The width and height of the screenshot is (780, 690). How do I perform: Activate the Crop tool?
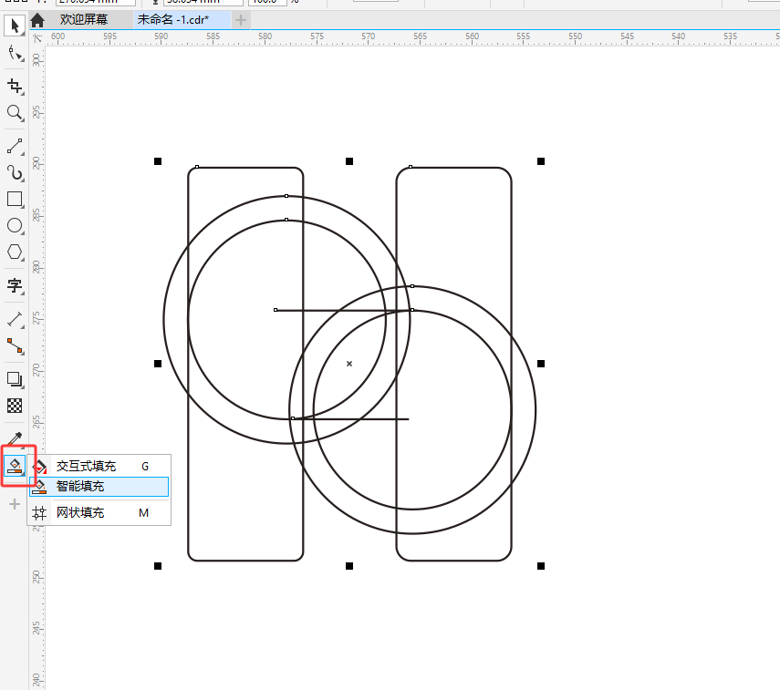tap(15, 87)
